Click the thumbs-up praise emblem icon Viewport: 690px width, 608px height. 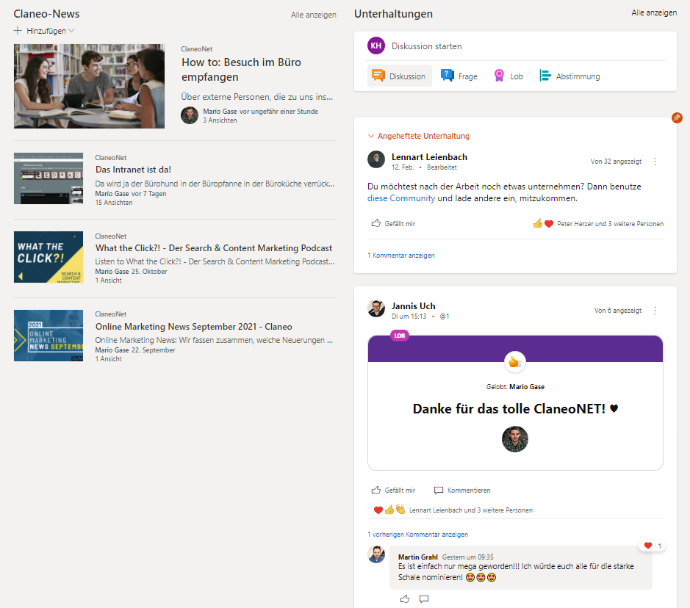point(515,362)
